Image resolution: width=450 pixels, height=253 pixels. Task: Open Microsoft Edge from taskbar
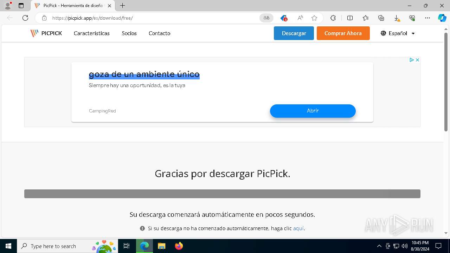click(x=144, y=246)
